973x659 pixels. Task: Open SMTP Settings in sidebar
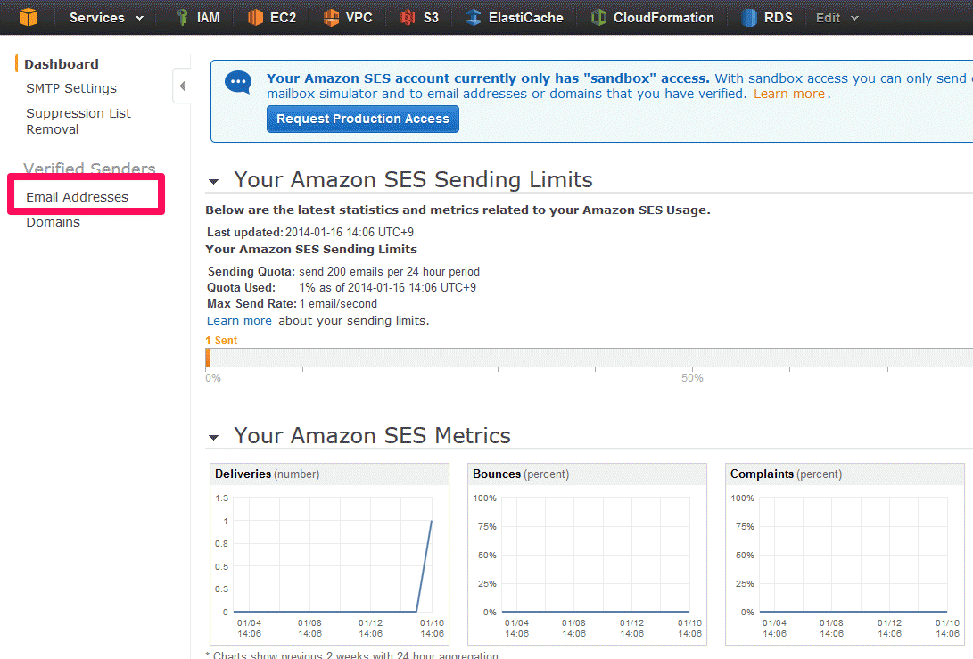point(71,88)
